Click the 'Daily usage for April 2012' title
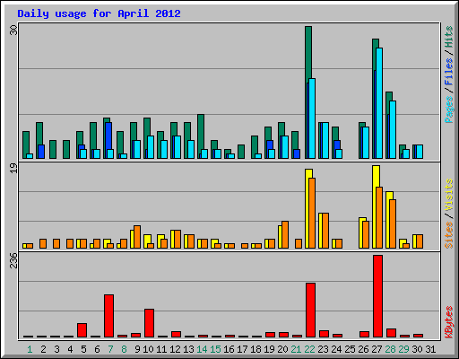Screen dimensions: 459x359 point(99,13)
